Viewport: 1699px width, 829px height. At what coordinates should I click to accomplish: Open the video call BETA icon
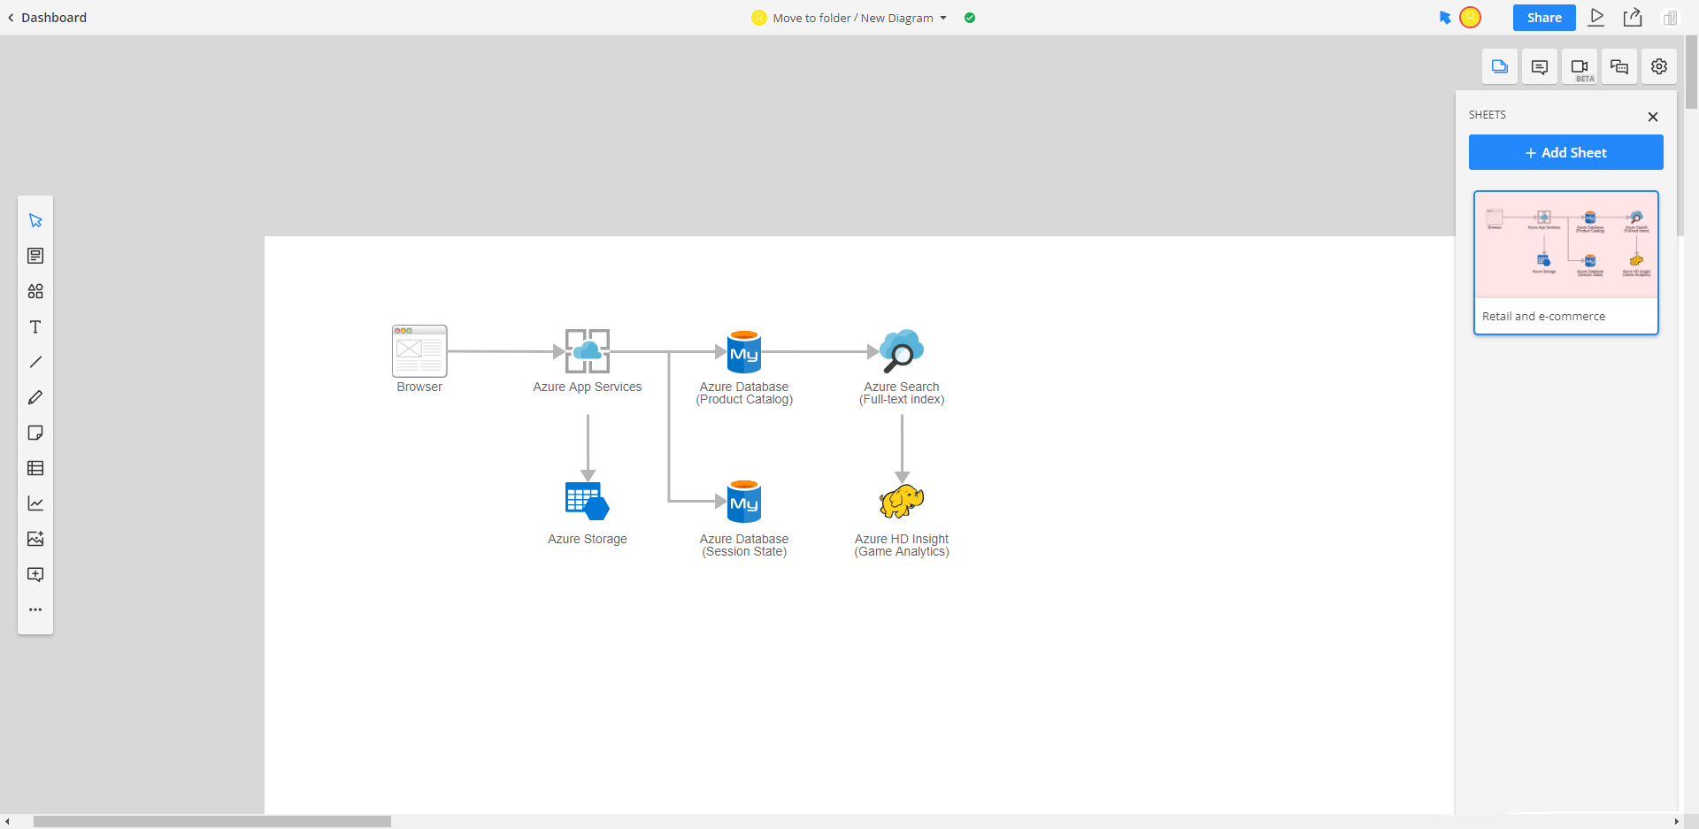tap(1580, 66)
